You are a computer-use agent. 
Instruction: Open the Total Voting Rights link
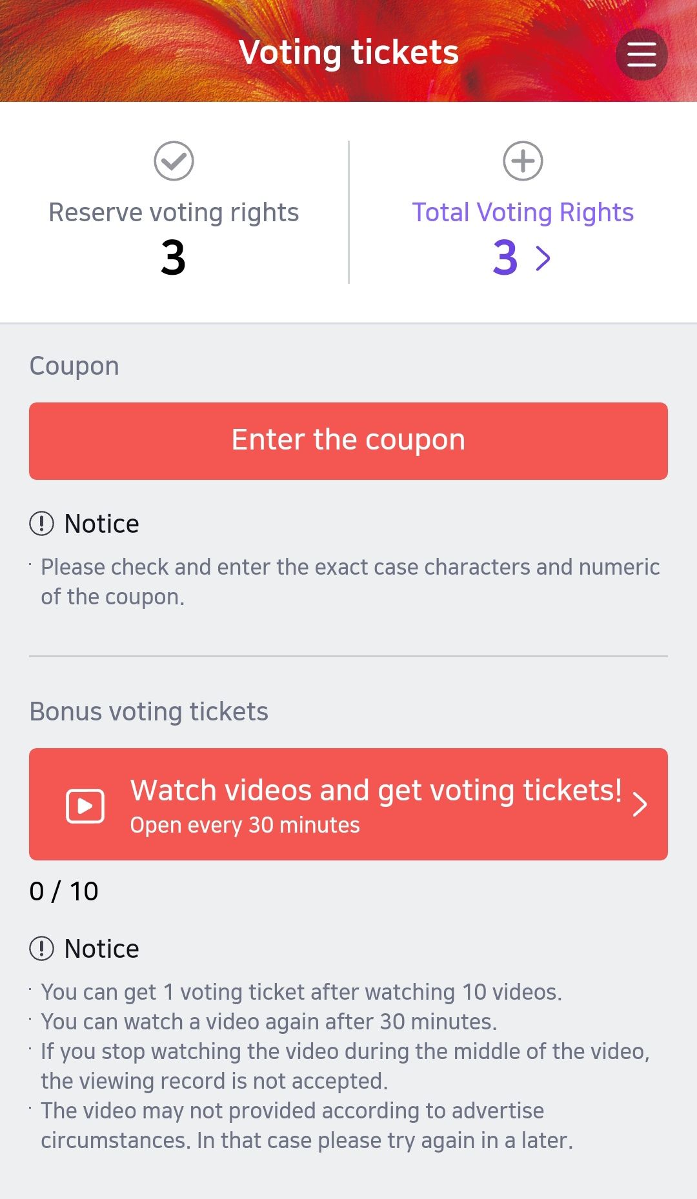click(523, 212)
